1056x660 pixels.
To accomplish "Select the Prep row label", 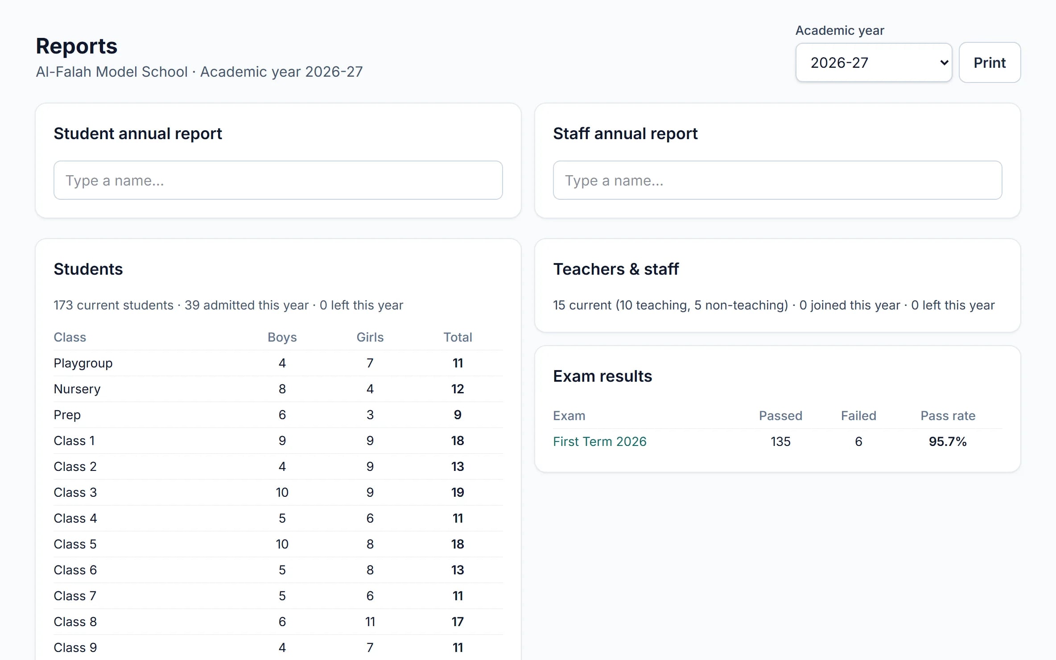I will [x=67, y=415].
